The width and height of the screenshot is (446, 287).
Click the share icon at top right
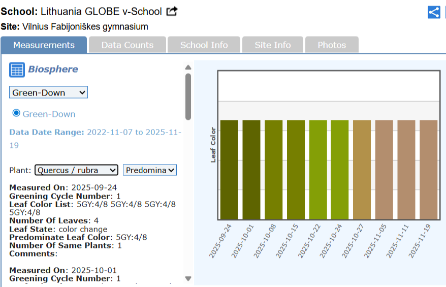433,12
